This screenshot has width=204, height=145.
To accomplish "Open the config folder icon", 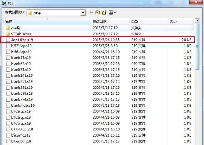I will pyautogui.click(x=8, y=28).
